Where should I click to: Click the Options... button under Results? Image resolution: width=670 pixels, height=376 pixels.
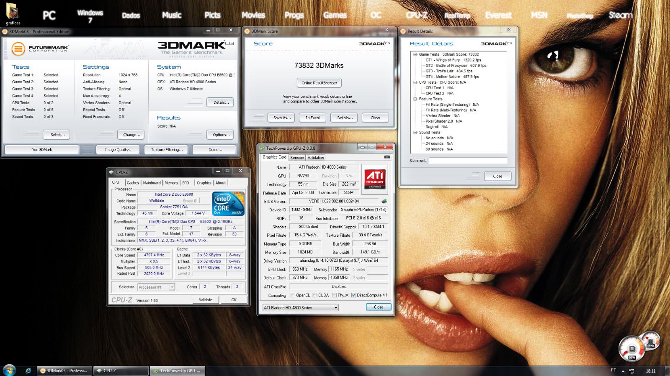pyautogui.click(x=220, y=135)
